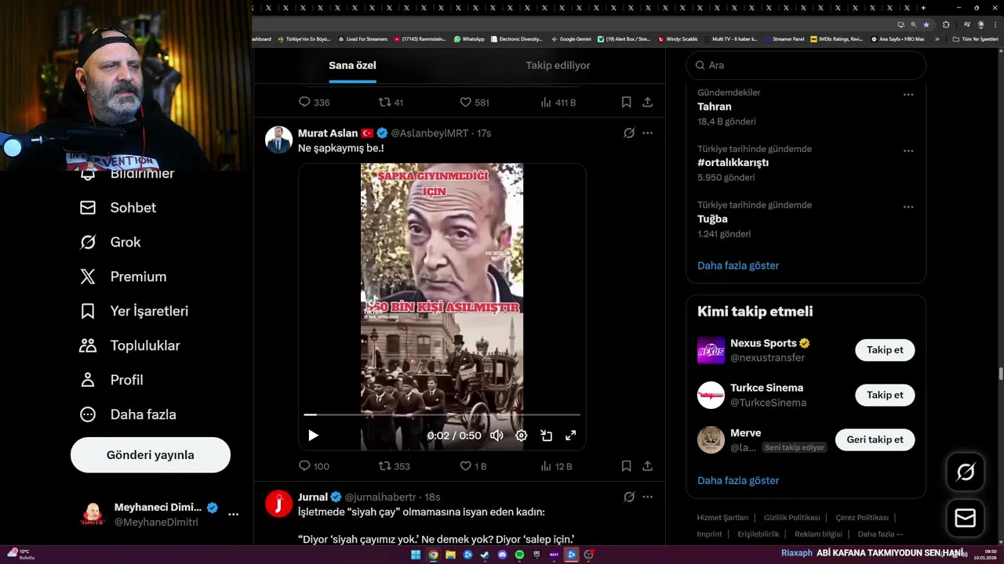Reply to the post with 336 comments
The width and height of the screenshot is (1004, 564).
click(x=314, y=102)
